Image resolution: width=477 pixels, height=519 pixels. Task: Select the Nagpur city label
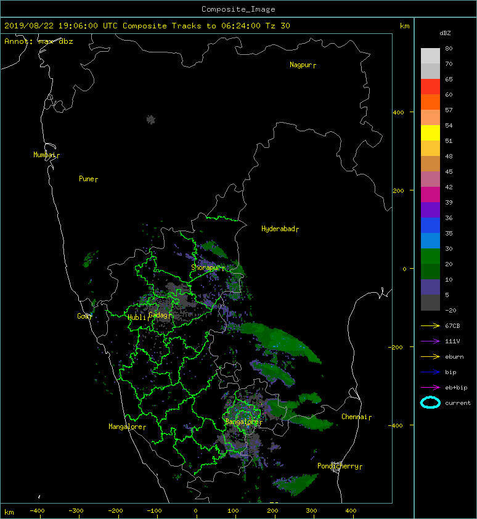[303, 65]
